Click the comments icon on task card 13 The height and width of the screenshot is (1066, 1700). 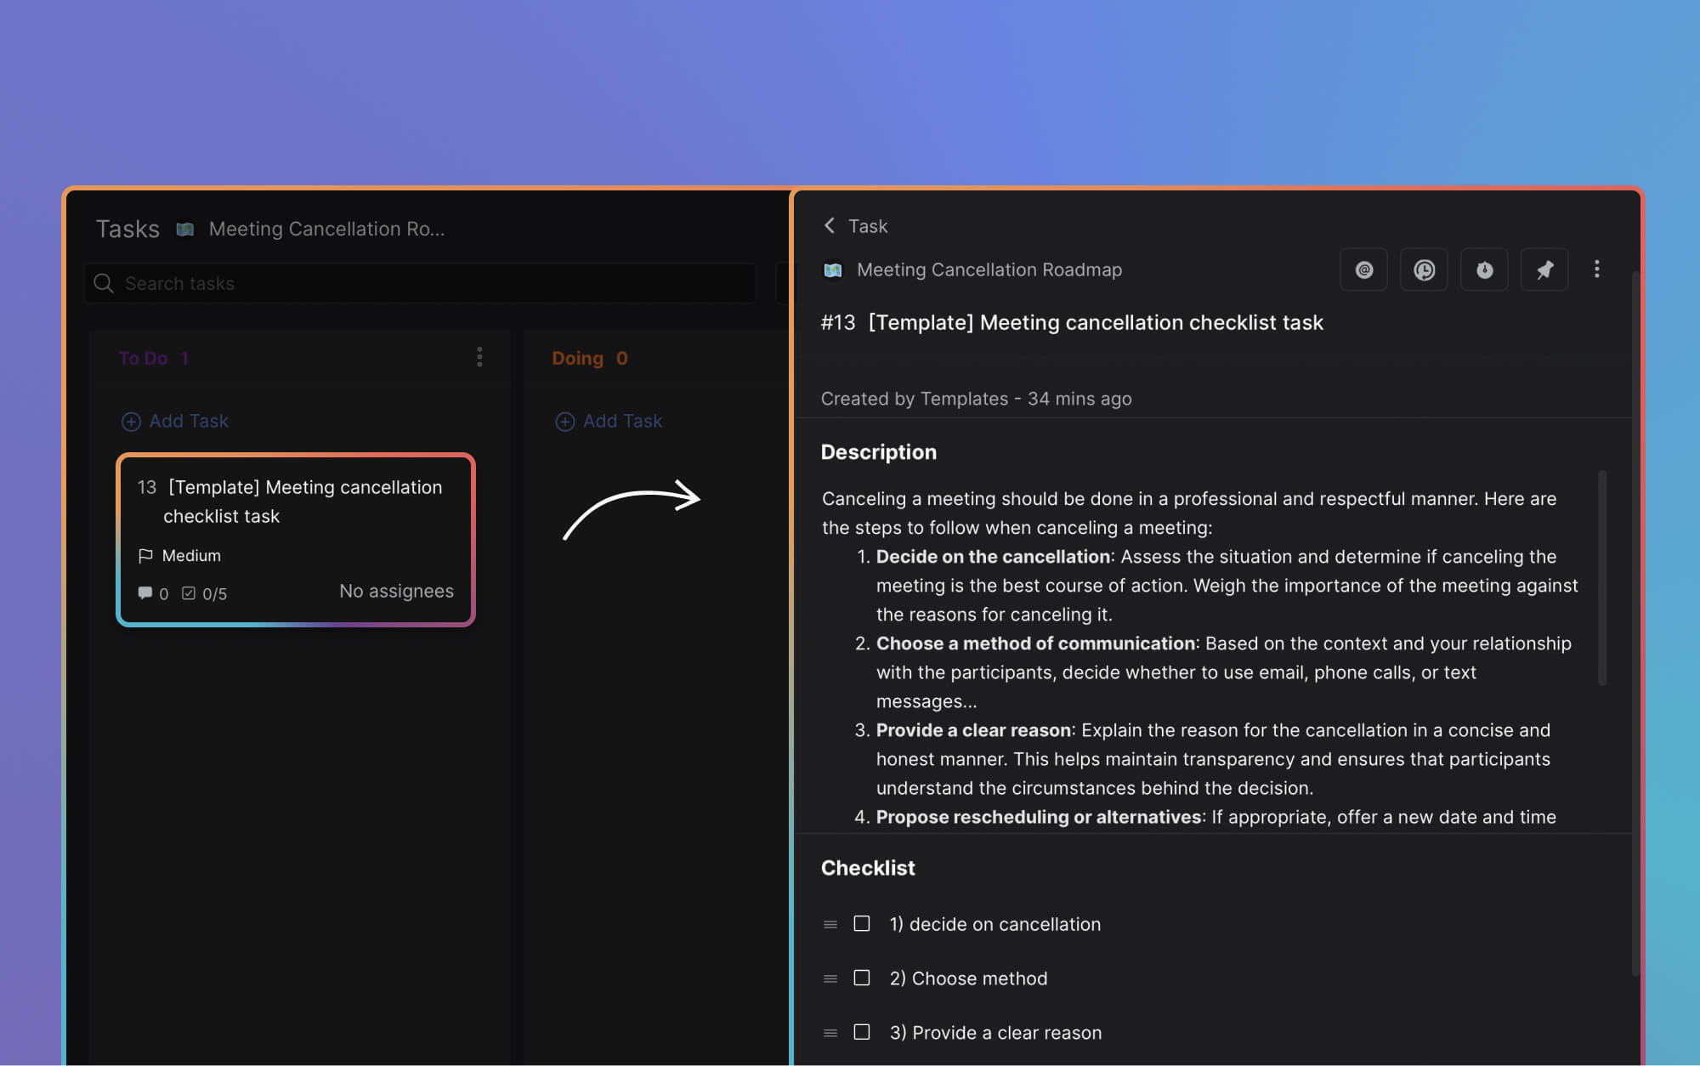146,592
